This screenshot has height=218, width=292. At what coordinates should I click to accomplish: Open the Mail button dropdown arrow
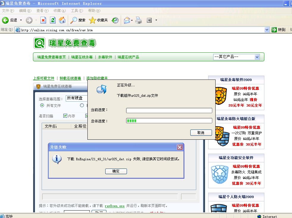tap(132, 20)
